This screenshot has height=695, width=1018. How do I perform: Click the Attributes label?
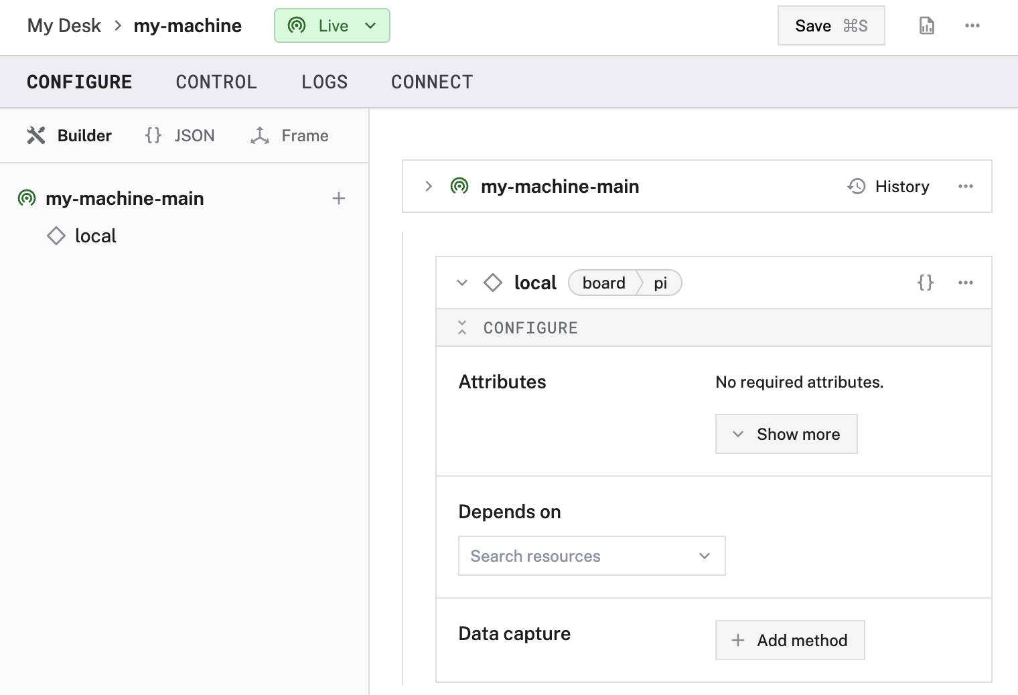click(502, 382)
